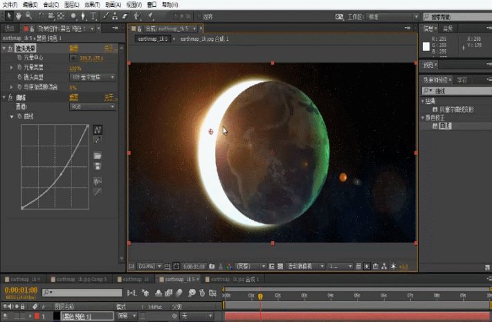Click the curve bezier mode icon
The height and width of the screenshot is (322, 492).
click(x=98, y=129)
